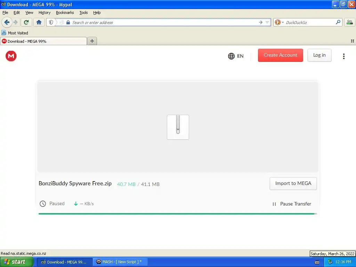Open the Help menu
Viewport: 356px width, 267px height.
pyautogui.click(x=97, y=13)
